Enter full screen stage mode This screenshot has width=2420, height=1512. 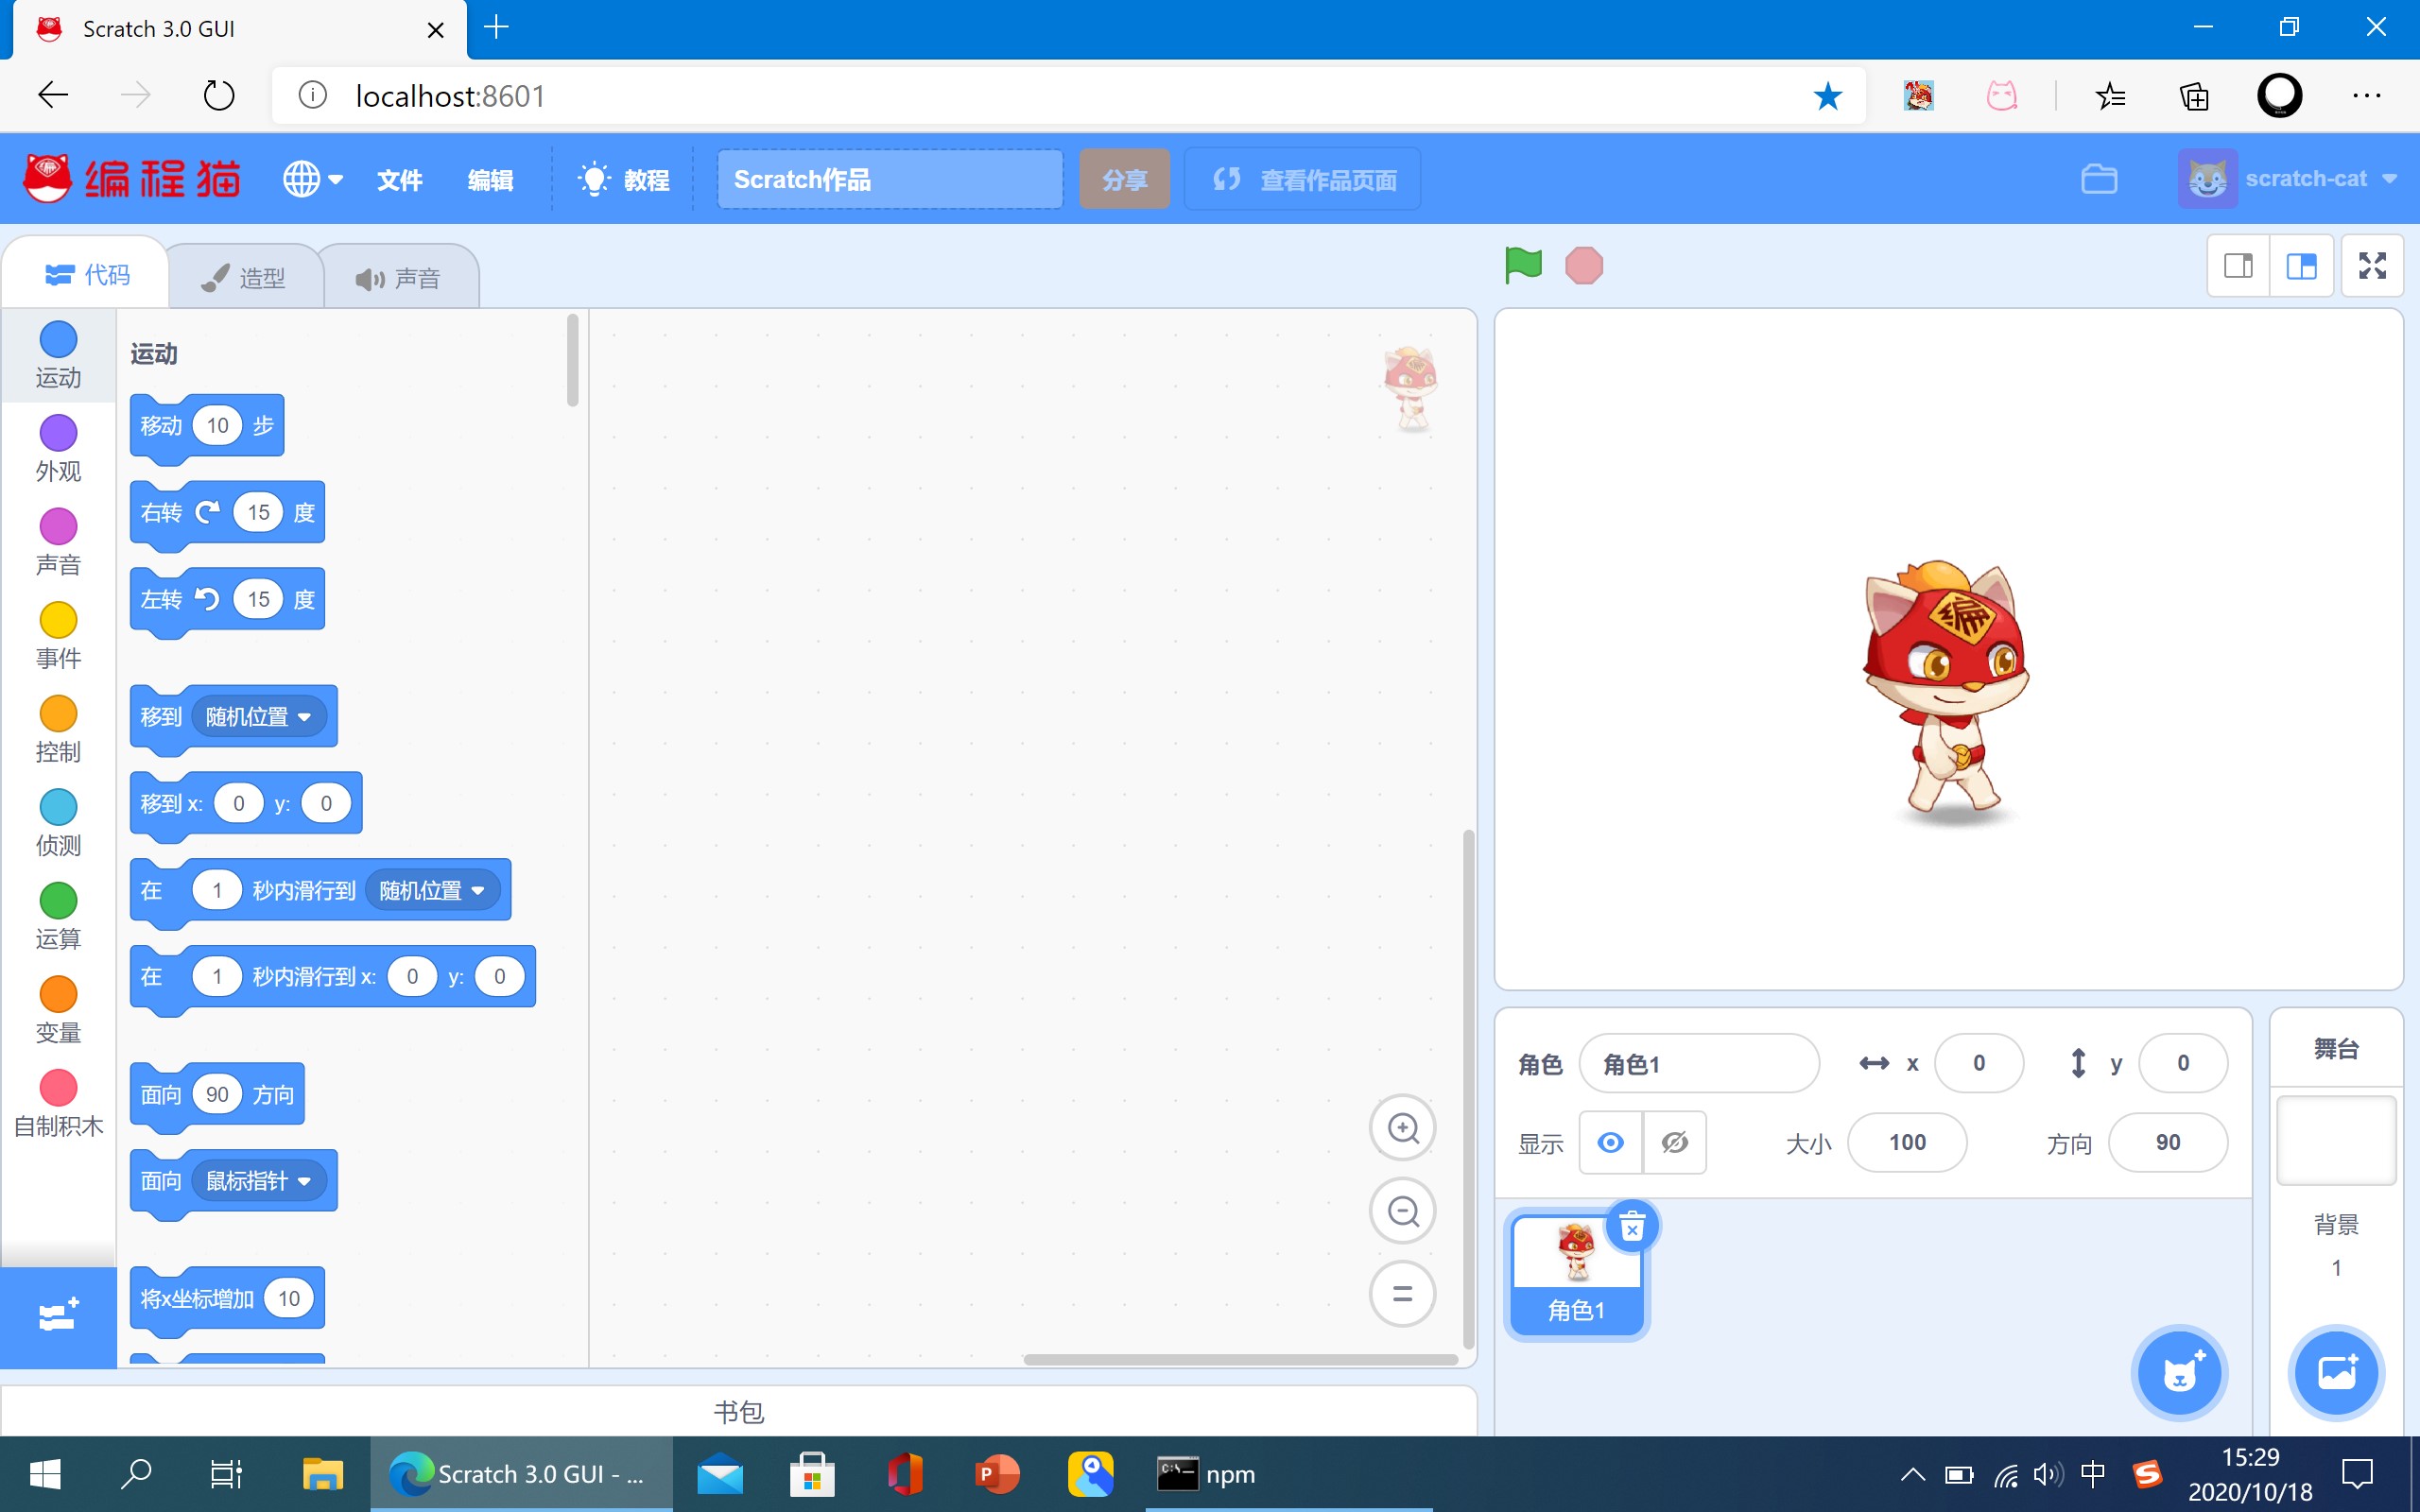coord(2372,266)
